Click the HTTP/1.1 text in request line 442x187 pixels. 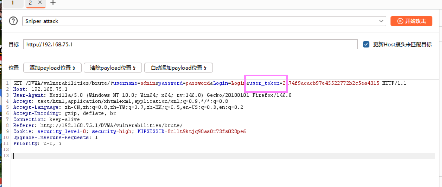click(x=394, y=83)
